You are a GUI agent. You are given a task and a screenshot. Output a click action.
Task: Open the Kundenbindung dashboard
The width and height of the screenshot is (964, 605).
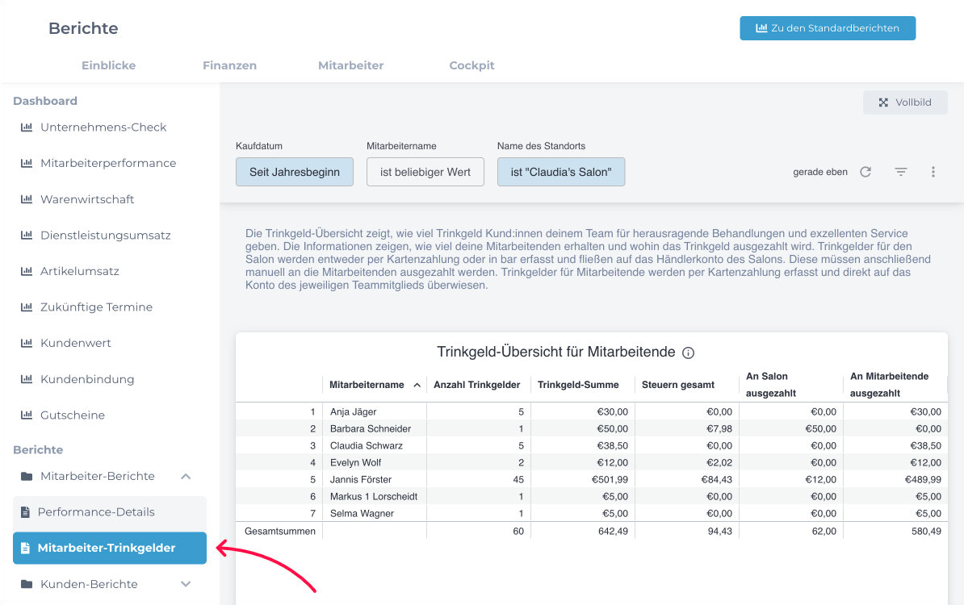87,379
